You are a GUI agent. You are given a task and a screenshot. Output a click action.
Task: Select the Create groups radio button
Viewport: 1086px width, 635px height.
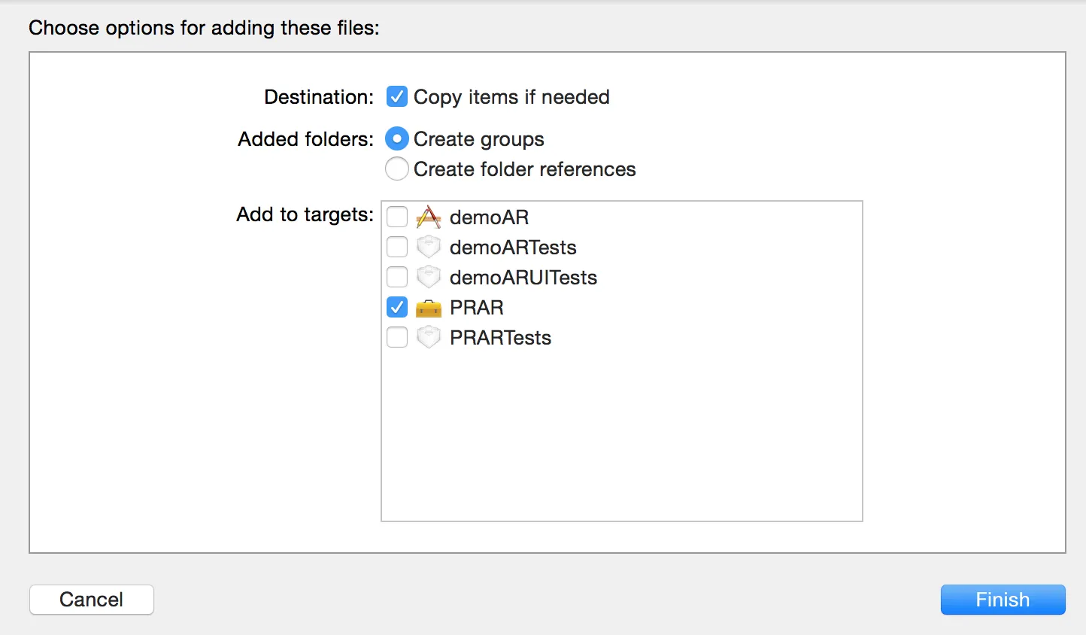397,139
